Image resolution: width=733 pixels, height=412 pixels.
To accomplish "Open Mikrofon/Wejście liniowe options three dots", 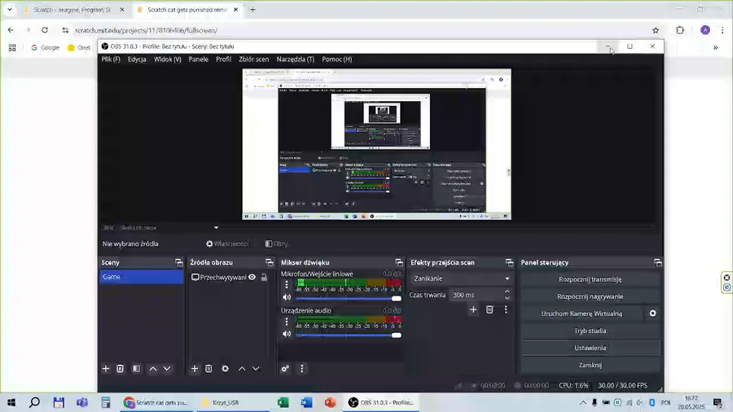I will pos(287,284).
